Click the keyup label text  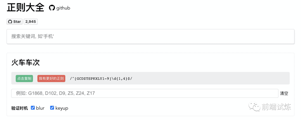62,108
